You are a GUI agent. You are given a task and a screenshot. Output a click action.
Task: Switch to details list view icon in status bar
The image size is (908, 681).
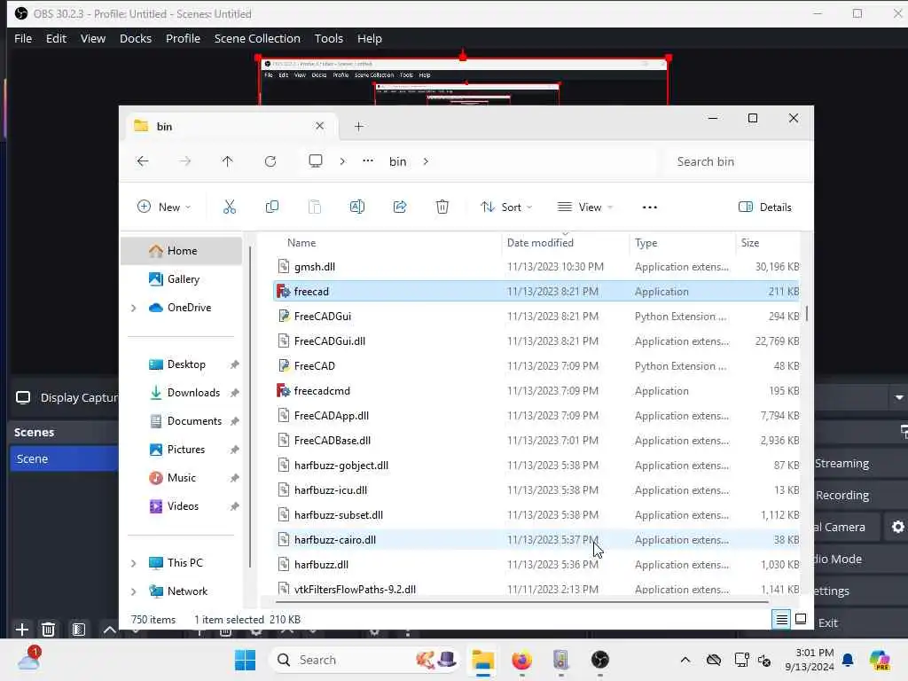click(x=781, y=620)
